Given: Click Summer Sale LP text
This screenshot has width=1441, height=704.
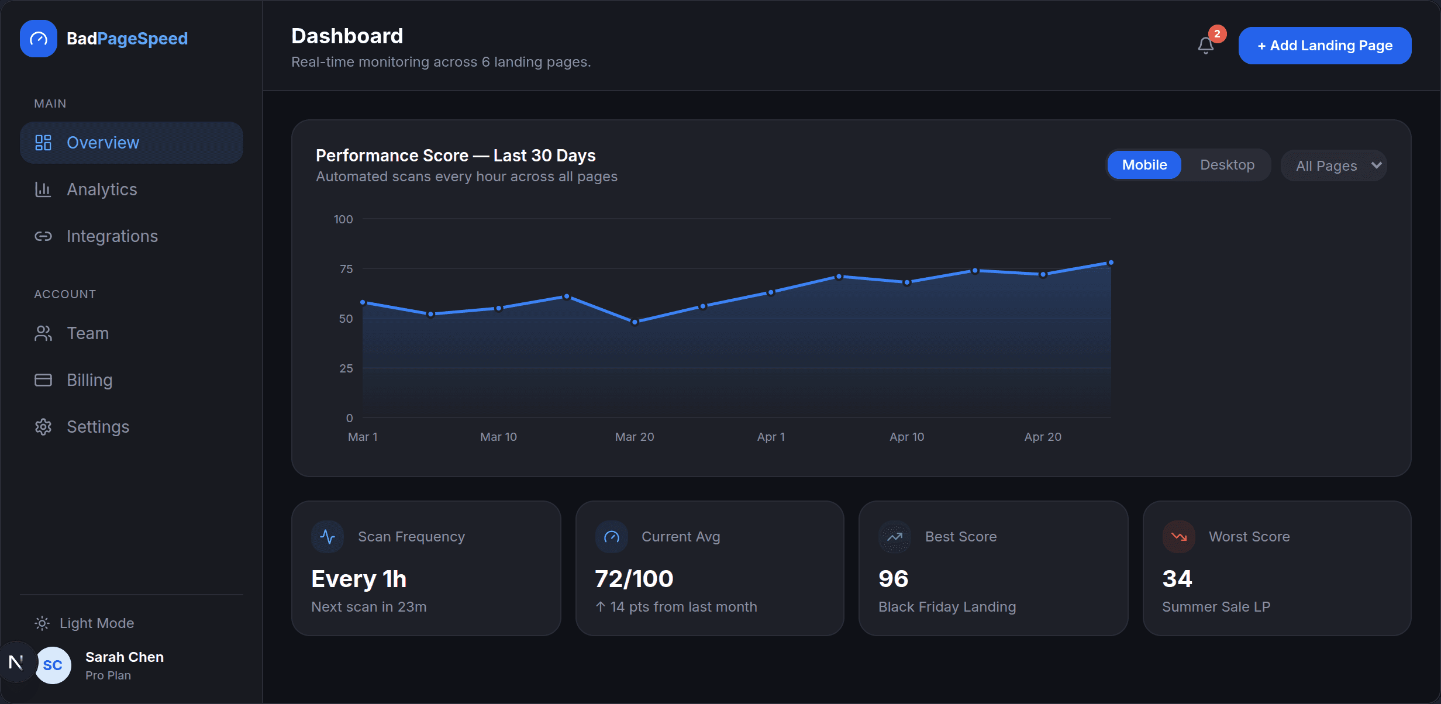Looking at the screenshot, I should (1216, 607).
